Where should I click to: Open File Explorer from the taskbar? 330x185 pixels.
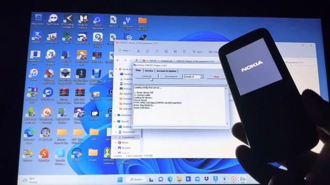tap(179, 179)
